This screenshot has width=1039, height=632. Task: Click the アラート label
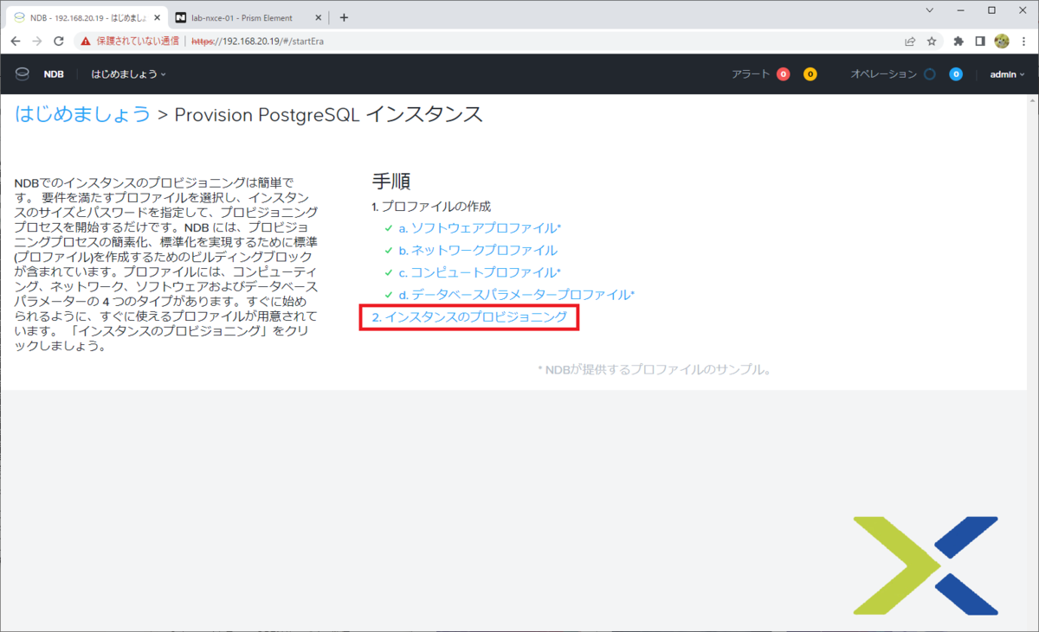(751, 74)
